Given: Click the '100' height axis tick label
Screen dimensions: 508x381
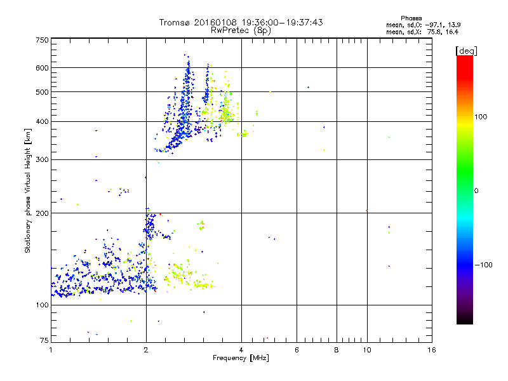Looking at the screenshot, I should point(42,305).
